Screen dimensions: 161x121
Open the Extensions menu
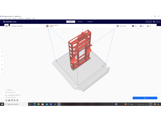point(21,18)
